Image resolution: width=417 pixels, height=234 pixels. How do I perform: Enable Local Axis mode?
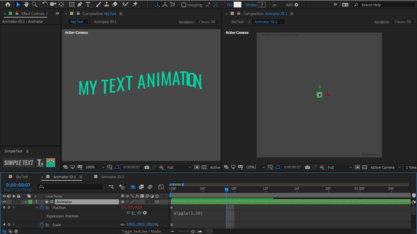click(x=158, y=5)
